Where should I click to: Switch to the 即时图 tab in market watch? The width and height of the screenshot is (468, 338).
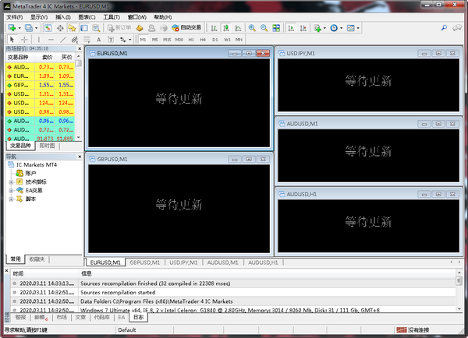tap(47, 146)
